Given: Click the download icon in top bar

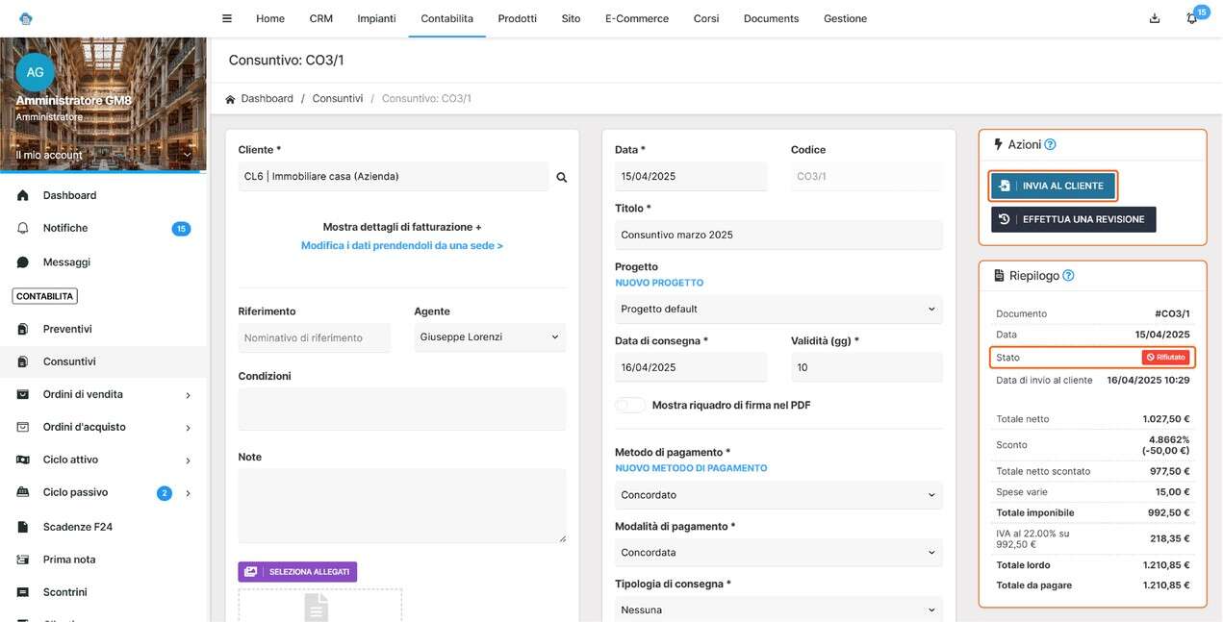Looking at the screenshot, I should point(1155,18).
